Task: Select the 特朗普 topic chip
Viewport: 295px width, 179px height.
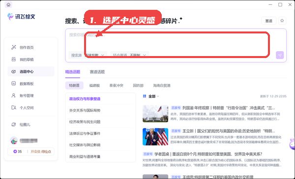Action: (74, 86)
